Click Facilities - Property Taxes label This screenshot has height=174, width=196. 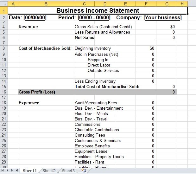click(99, 157)
